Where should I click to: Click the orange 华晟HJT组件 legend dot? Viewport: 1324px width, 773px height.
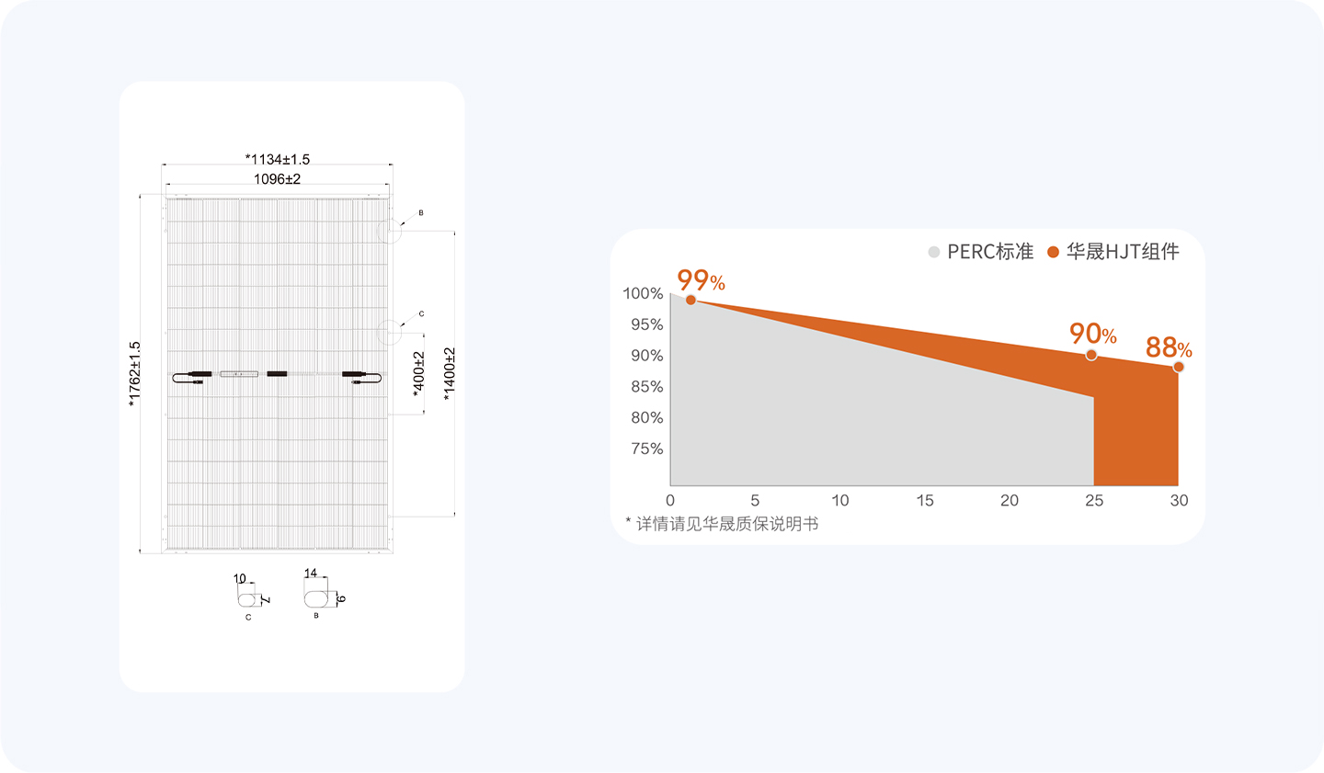coord(1054,252)
